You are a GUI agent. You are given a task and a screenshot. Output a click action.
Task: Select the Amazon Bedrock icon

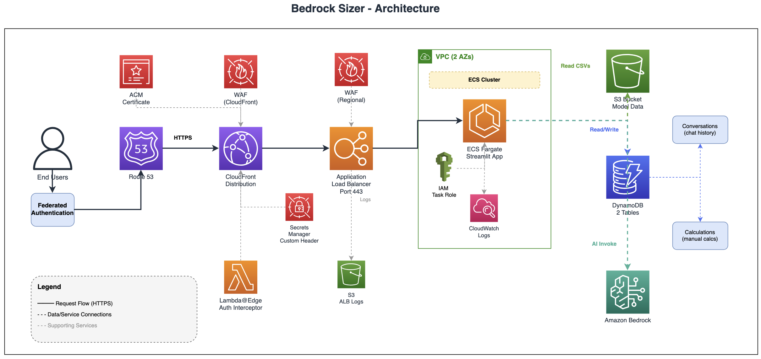point(628,292)
